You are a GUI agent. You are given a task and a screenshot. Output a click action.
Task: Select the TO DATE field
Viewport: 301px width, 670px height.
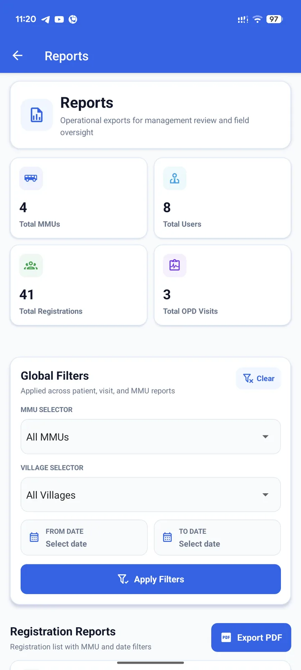(x=217, y=538)
